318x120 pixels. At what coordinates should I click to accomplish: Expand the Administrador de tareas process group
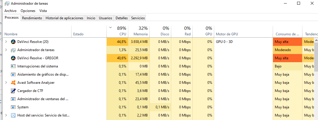point(6,50)
